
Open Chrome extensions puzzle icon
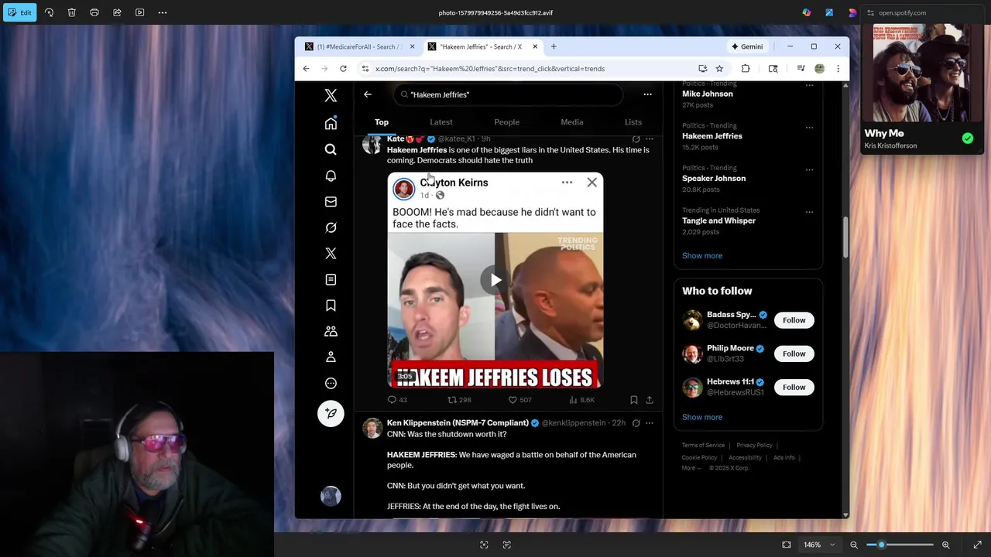[x=746, y=69]
